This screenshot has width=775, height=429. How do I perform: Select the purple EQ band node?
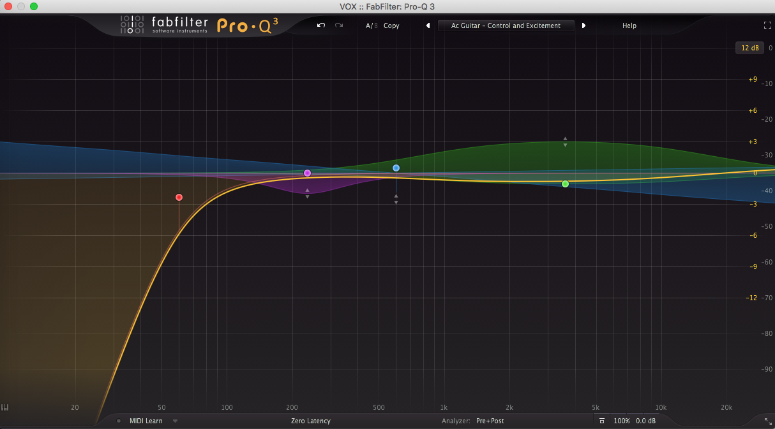pos(307,173)
